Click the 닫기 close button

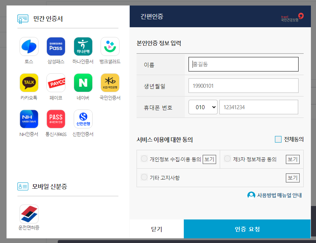click(157, 229)
